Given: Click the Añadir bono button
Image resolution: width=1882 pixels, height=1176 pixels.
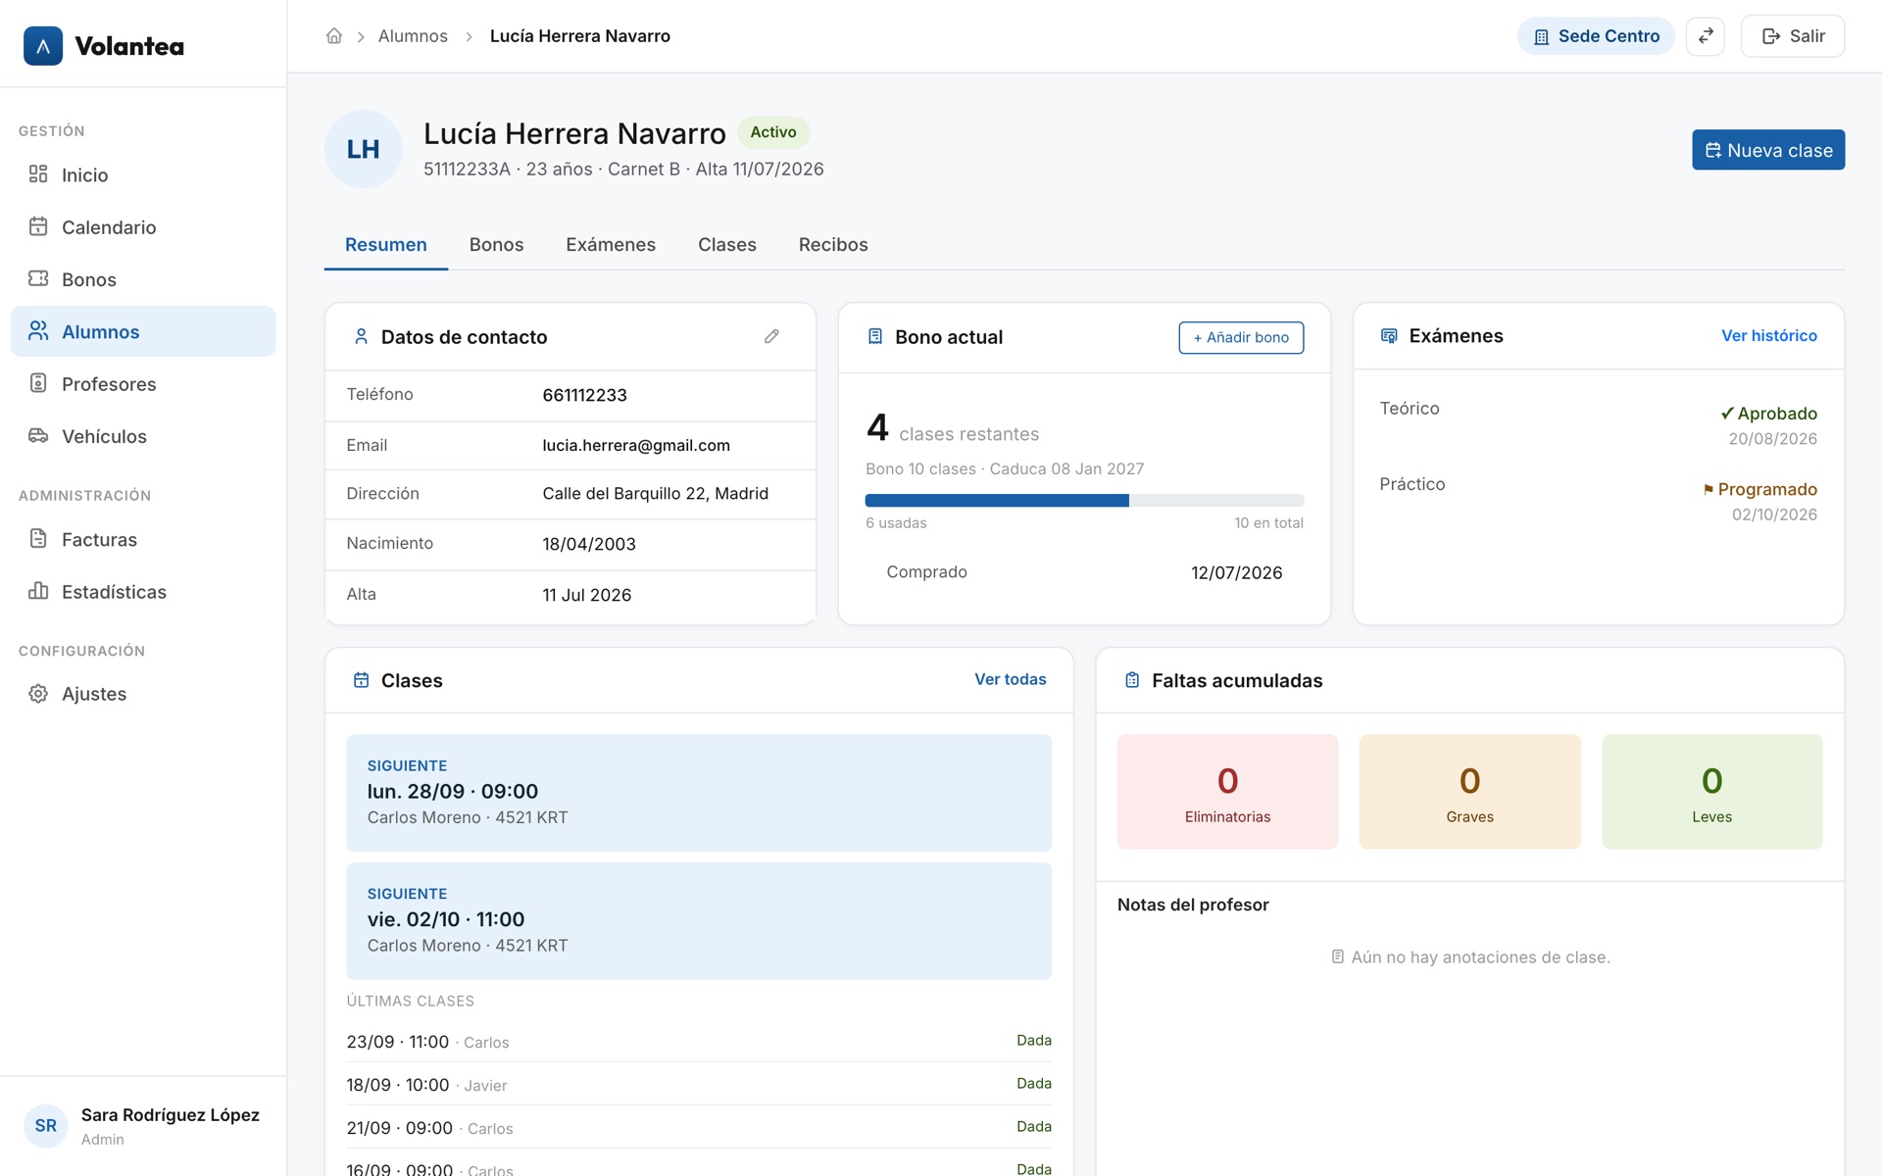Looking at the screenshot, I should pos(1241,337).
